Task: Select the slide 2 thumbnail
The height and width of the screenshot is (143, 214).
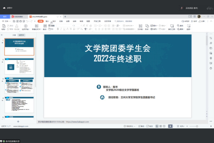Action: tap(19, 66)
